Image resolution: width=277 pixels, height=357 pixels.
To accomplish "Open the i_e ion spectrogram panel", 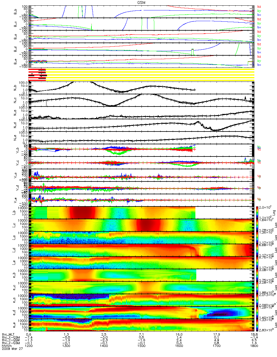I will click(x=141, y=263).
